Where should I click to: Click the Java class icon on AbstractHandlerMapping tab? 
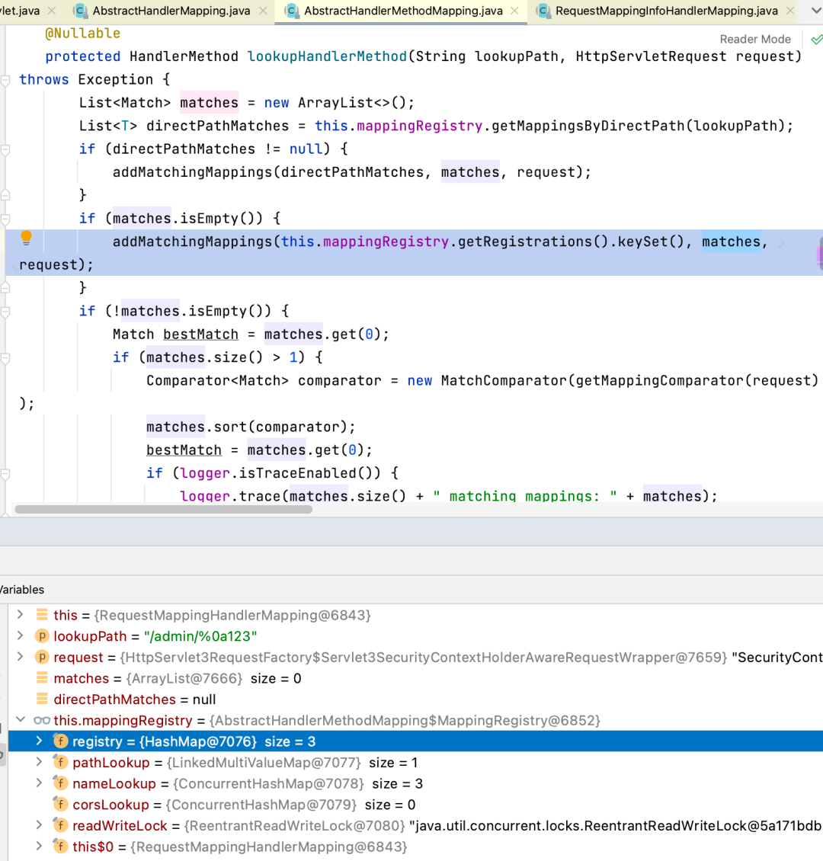80,11
